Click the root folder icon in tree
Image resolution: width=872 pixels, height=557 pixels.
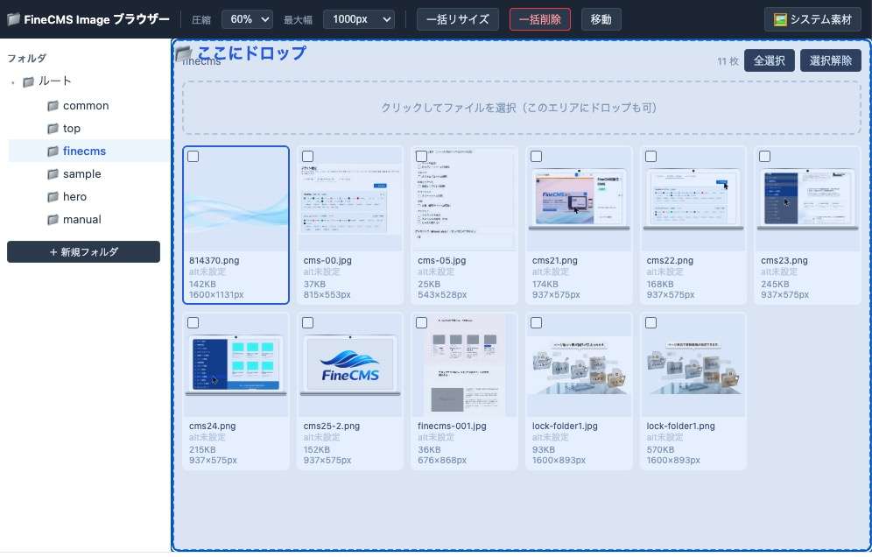(x=28, y=81)
